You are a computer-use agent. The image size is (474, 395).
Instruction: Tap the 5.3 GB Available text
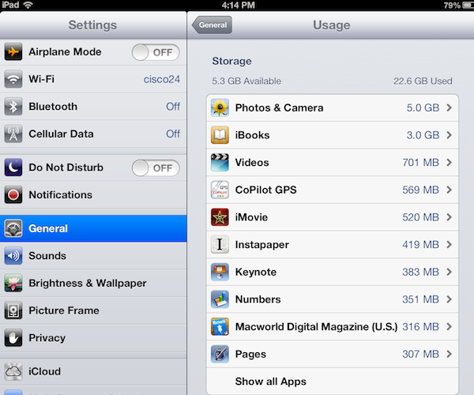[x=246, y=81]
